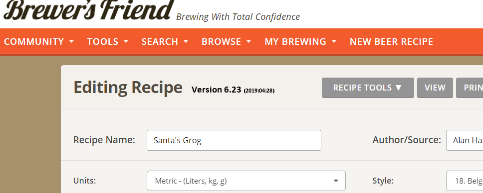
Task: Open the Search menu
Action: 165,41
